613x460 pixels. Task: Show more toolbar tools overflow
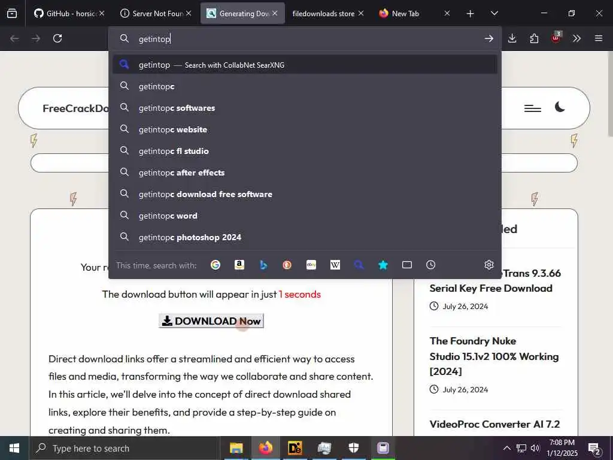576,38
